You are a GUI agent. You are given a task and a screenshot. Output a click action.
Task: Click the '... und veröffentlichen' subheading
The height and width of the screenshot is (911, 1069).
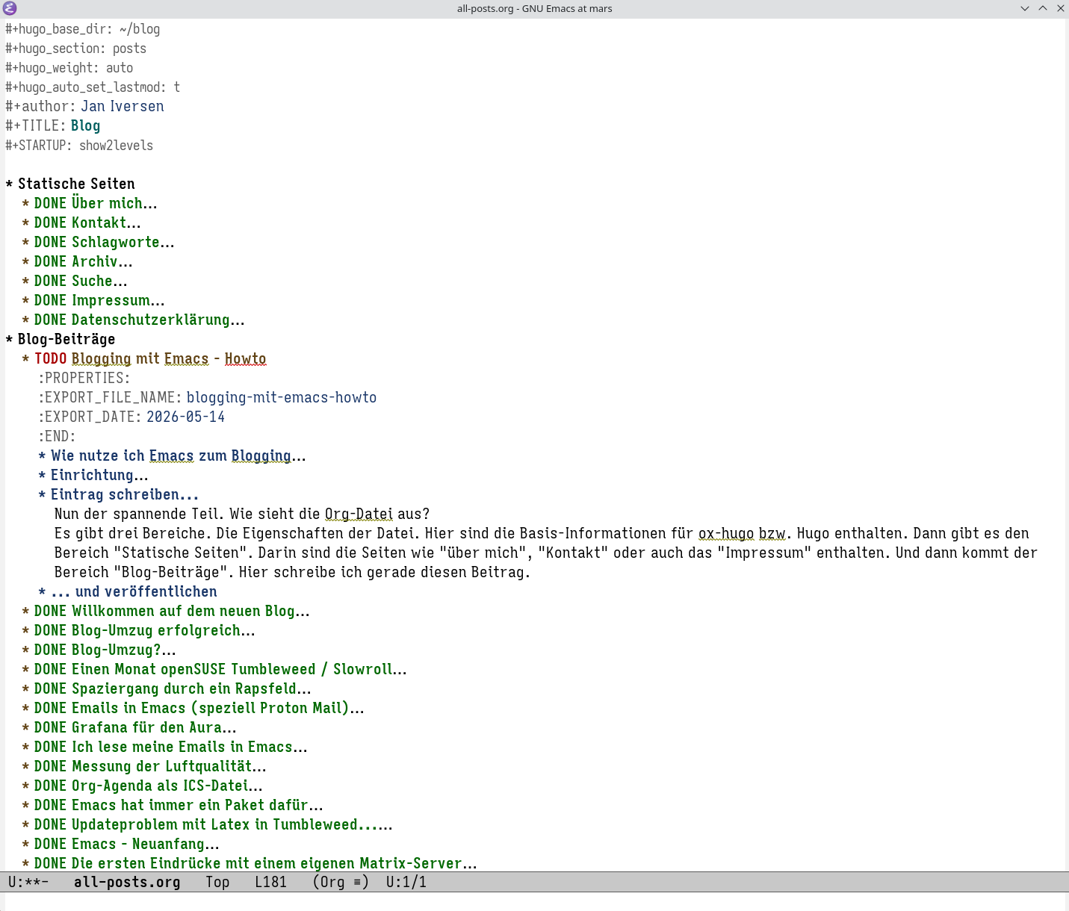(134, 591)
